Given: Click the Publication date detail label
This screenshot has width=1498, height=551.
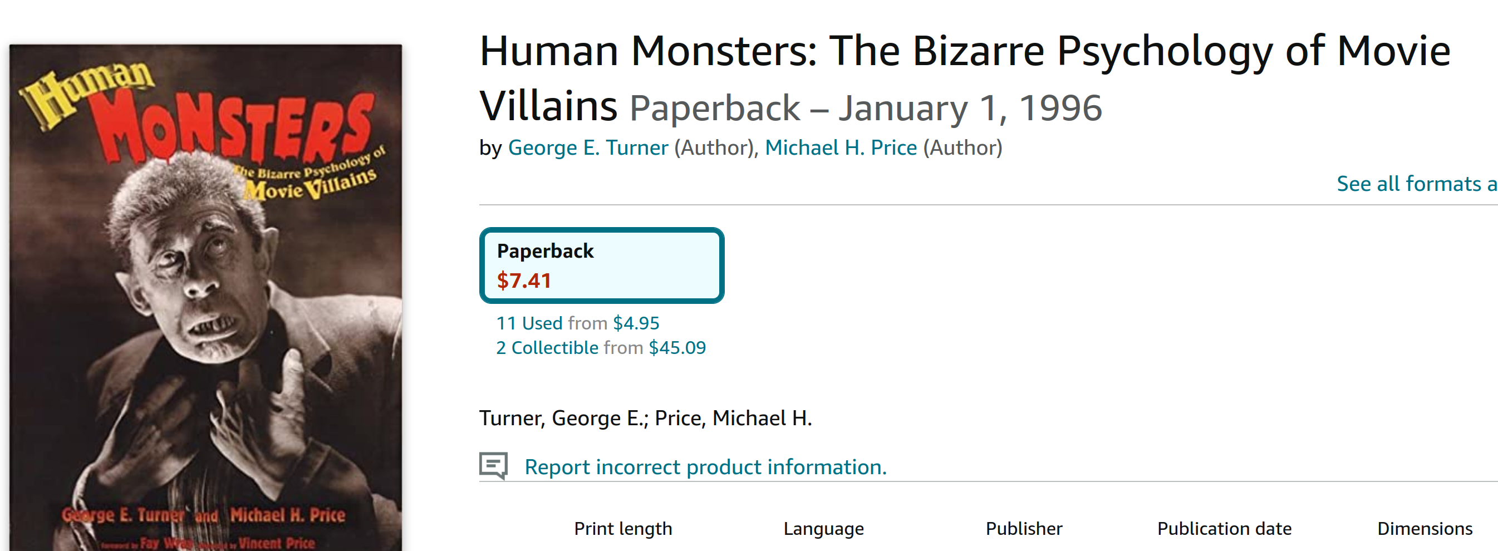Looking at the screenshot, I should click(1224, 528).
